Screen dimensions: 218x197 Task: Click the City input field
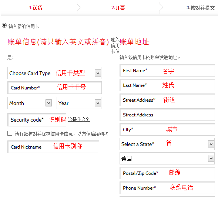(167, 129)
